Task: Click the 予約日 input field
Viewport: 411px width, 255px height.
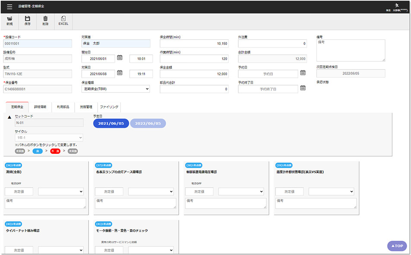Action: click(x=268, y=74)
